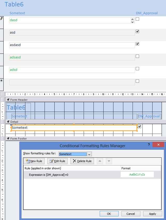Viewport: 166px width, 220px height.
Task: Click Apply in Conditional Formatting dialog
Action: click(x=153, y=214)
